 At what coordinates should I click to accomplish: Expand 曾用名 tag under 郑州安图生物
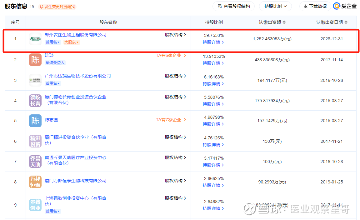click(x=53, y=42)
